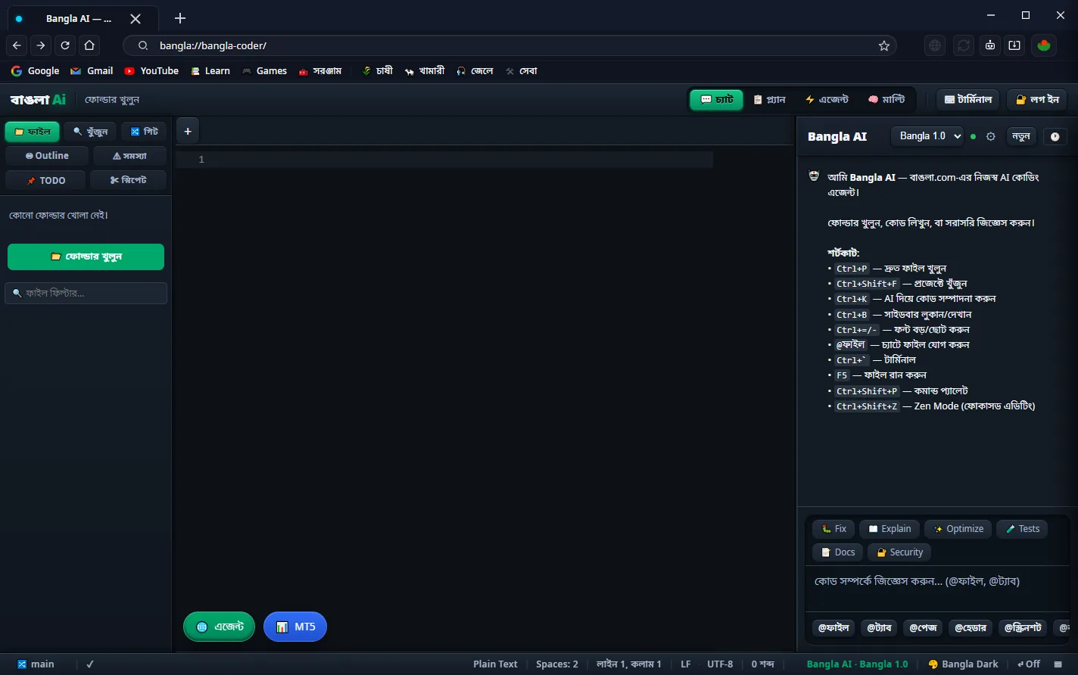Open chat history clock icon

pos(1055,137)
